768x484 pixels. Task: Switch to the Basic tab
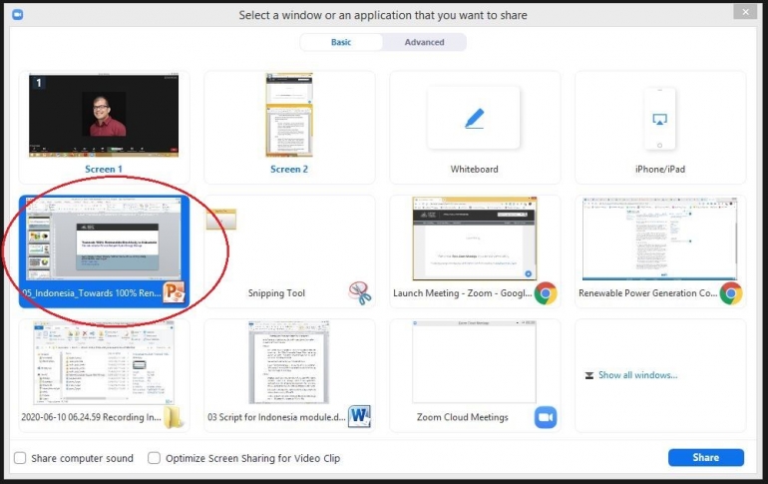341,42
